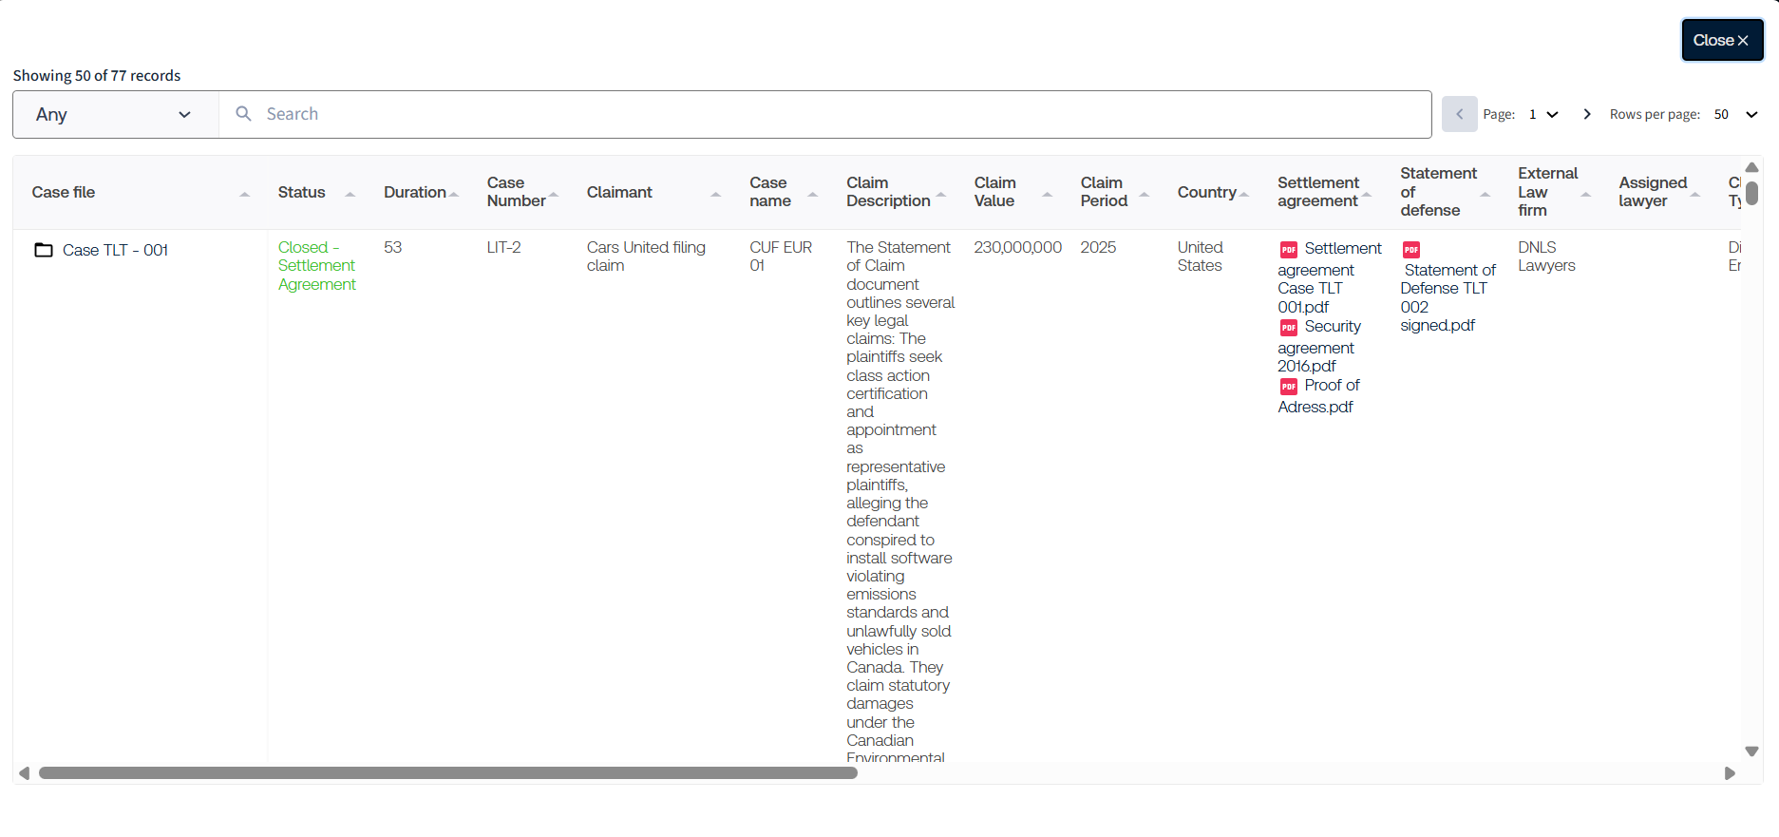This screenshot has height=837, width=1779.
Task: Go to the previous page arrow
Action: click(x=1459, y=114)
